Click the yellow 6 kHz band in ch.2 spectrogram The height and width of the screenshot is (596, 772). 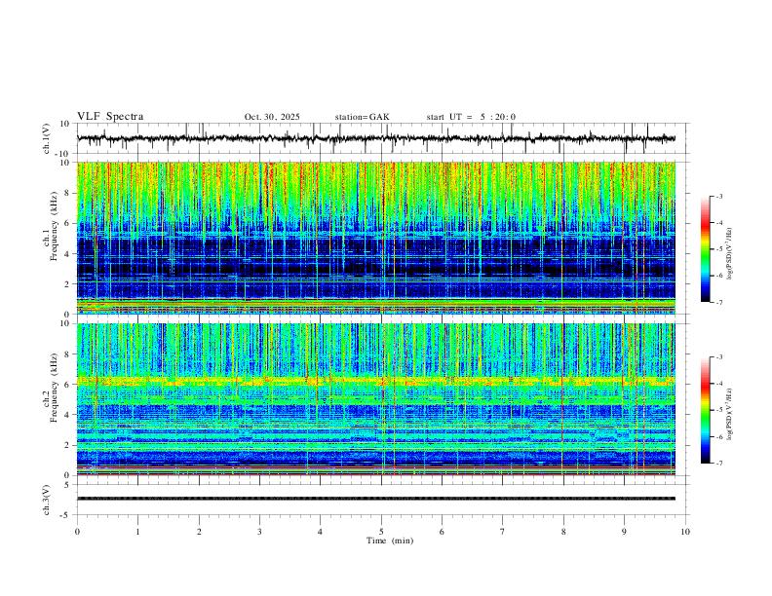[x=376, y=381]
